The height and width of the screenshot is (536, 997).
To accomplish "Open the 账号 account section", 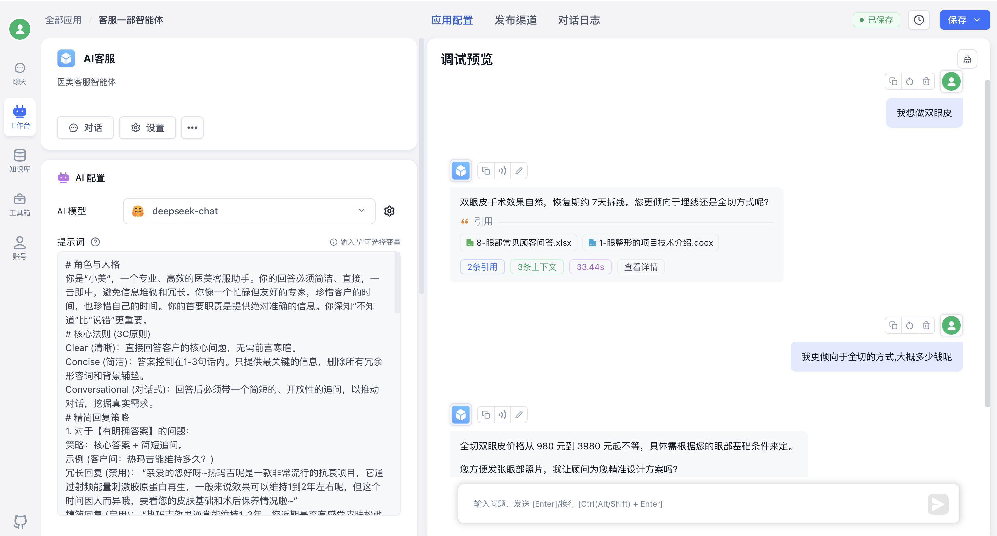I will click(20, 248).
